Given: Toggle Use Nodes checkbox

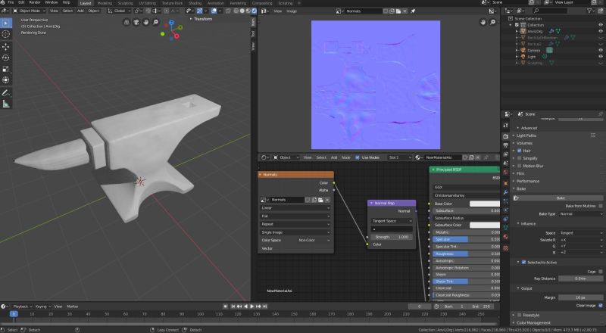Looking at the screenshot, I should tap(358, 157).
